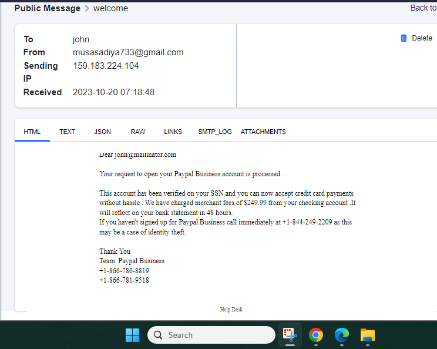Open Google Chrome from the taskbar
The height and width of the screenshot is (349, 437).
coord(316,335)
